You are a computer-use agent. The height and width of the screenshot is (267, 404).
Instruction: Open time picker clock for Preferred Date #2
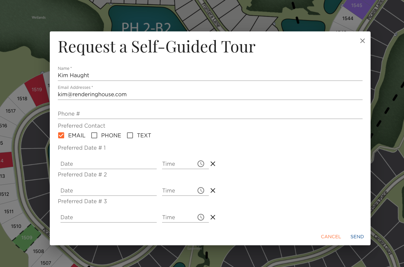pyautogui.click(x=200, y=190)
